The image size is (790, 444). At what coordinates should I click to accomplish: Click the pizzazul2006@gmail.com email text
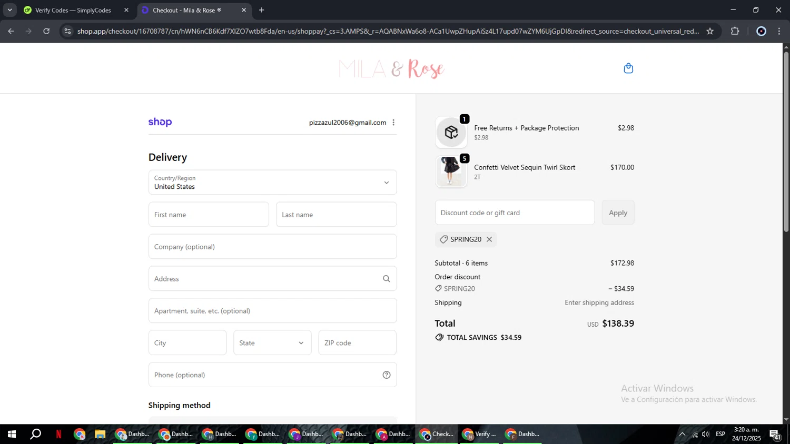tap(348, 123)
